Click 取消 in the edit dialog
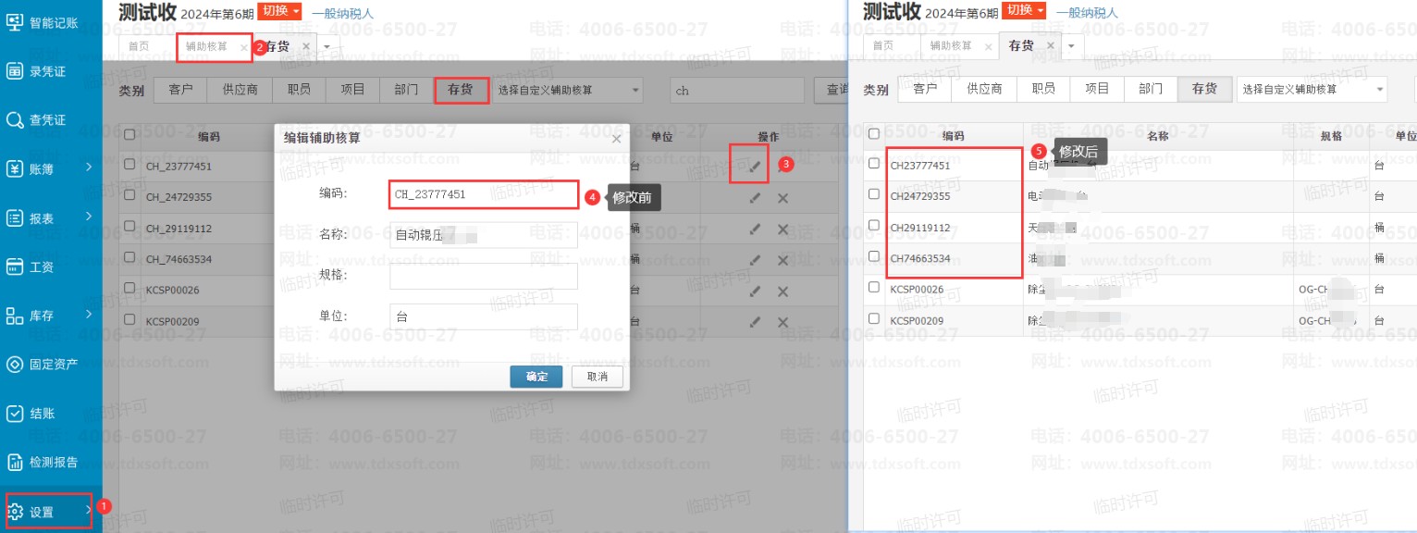Screen dimensions: 1417x533 coord(597,377)
